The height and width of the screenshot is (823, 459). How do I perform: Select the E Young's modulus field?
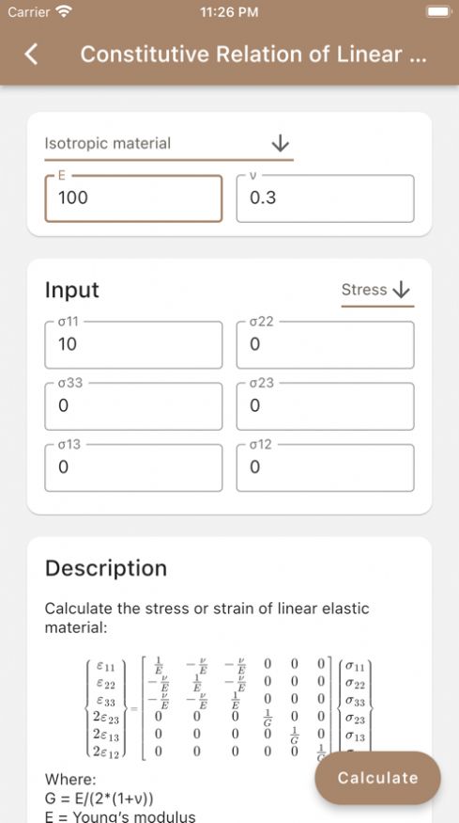pyautogui.click(x=133, y=198)
